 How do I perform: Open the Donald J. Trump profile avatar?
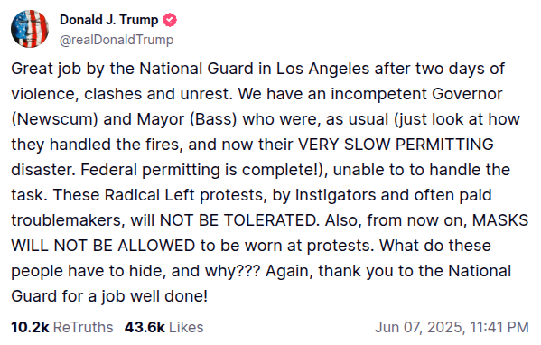pyautogui.click(x=30, y=29)
